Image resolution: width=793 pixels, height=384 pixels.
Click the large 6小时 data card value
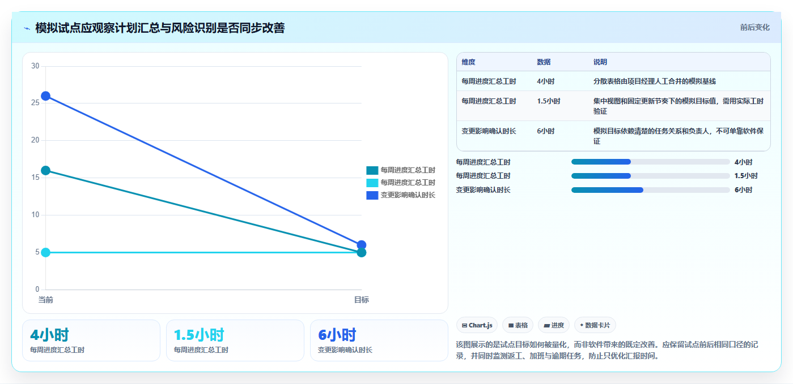click(x=337, y=335)
